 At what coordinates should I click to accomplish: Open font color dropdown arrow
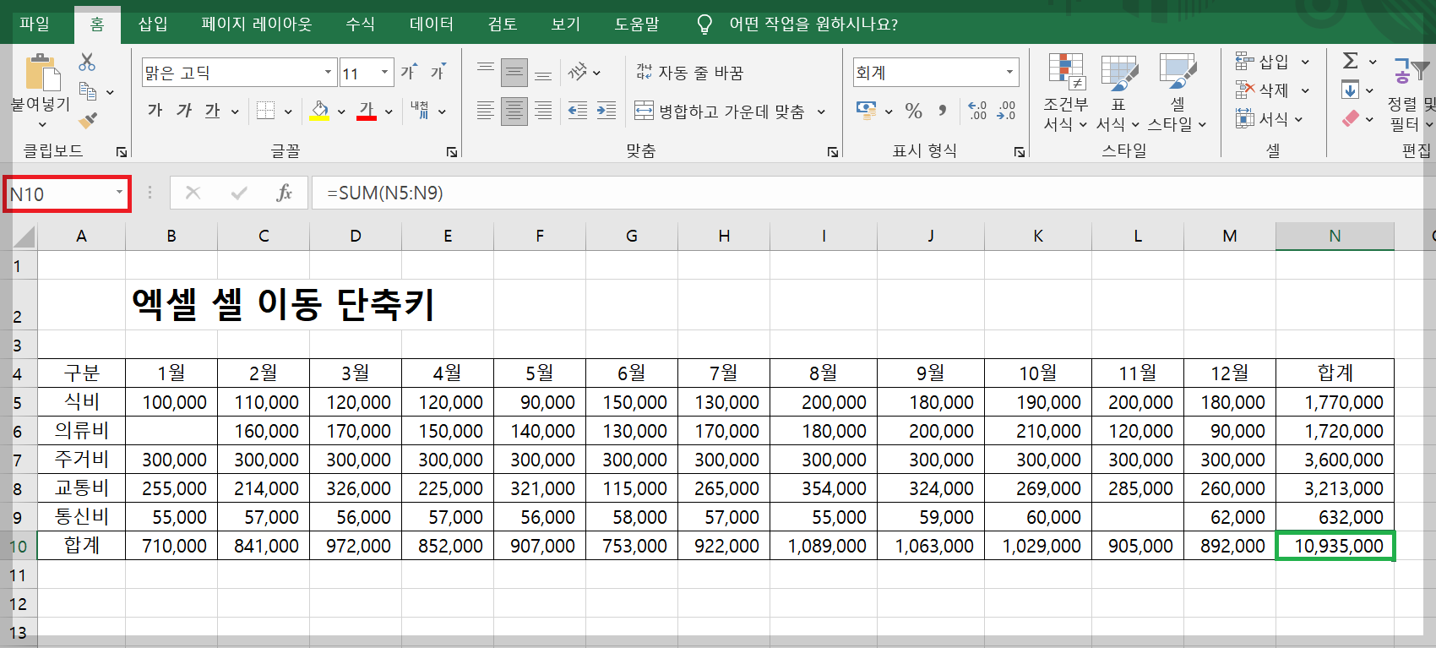coord(389,112)
